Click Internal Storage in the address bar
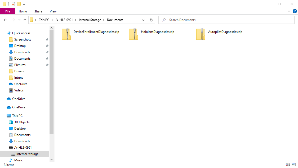The image size is (298, 168). point(90,20)
